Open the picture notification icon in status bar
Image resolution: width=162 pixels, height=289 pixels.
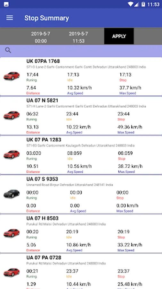6,4
